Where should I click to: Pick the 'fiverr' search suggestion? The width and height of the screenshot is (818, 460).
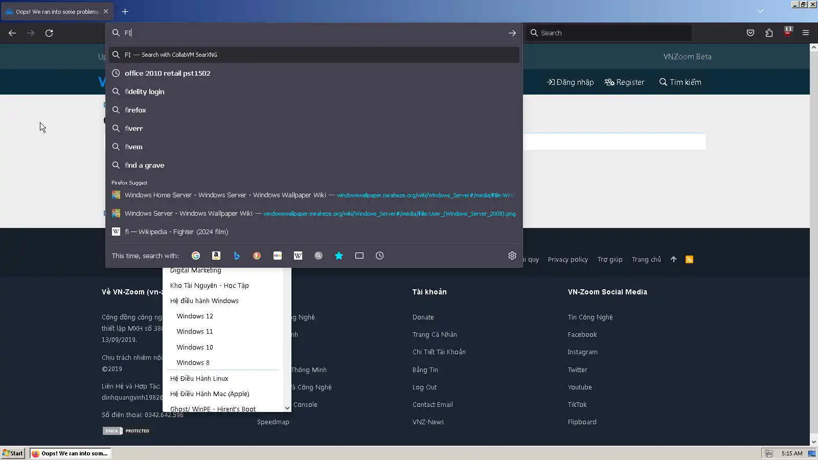tap(314, 128)
